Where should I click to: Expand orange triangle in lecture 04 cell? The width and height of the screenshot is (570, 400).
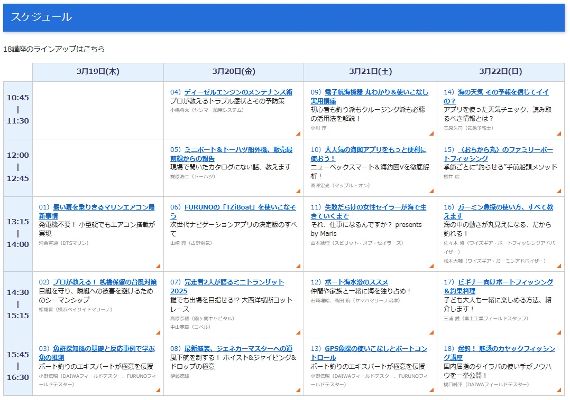(x=298, y=134)
